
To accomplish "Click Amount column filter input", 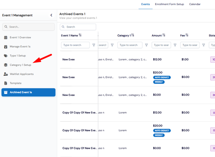I will [161, 45].
